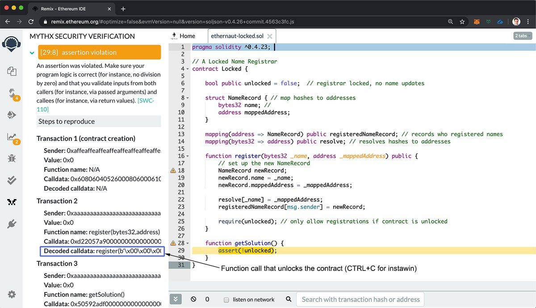The height and width of the screenshot is (308, 536).
Task: Open Remix settings gear icon
Action: [x=12, y=294]
